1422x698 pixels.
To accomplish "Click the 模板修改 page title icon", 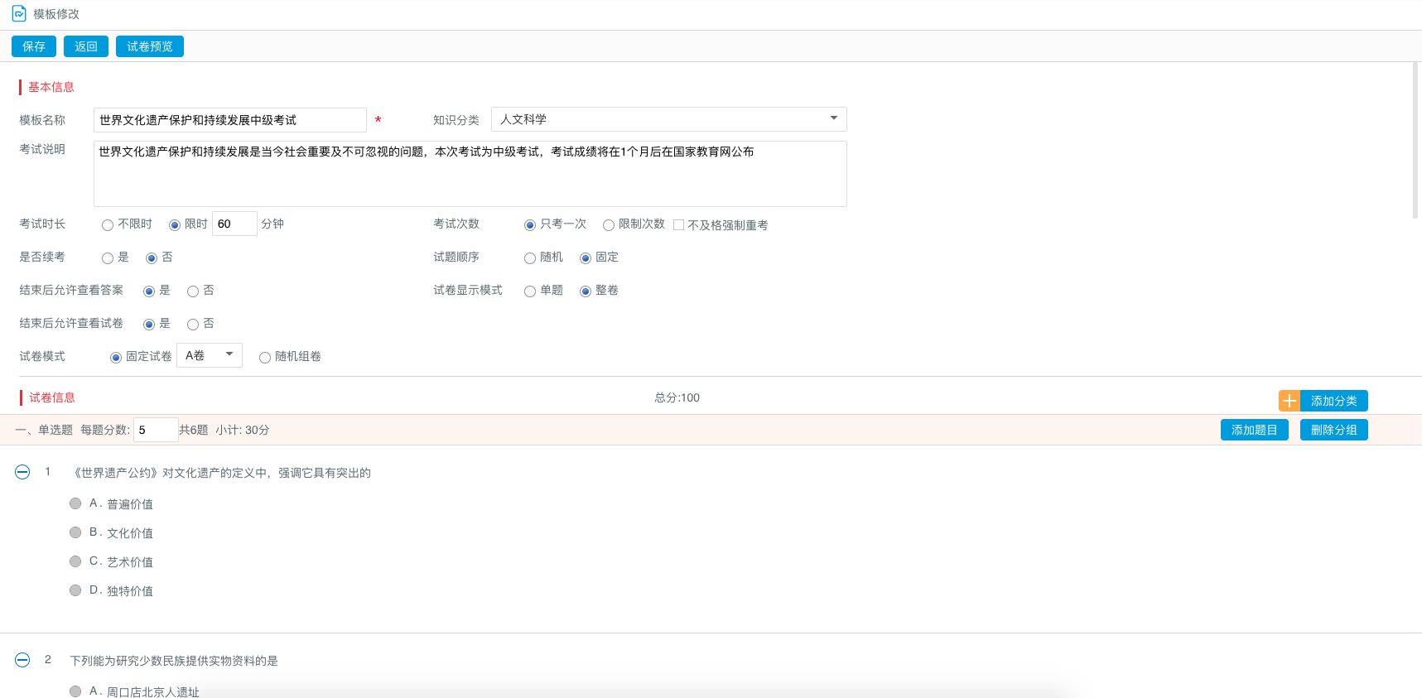I will pyautogui.click(x=19, y=14).
